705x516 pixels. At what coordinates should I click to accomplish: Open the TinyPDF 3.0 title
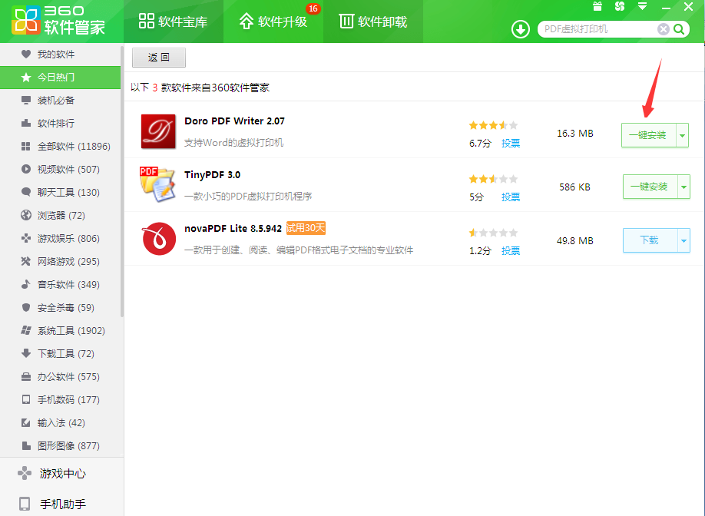click(x=212, y=174)
